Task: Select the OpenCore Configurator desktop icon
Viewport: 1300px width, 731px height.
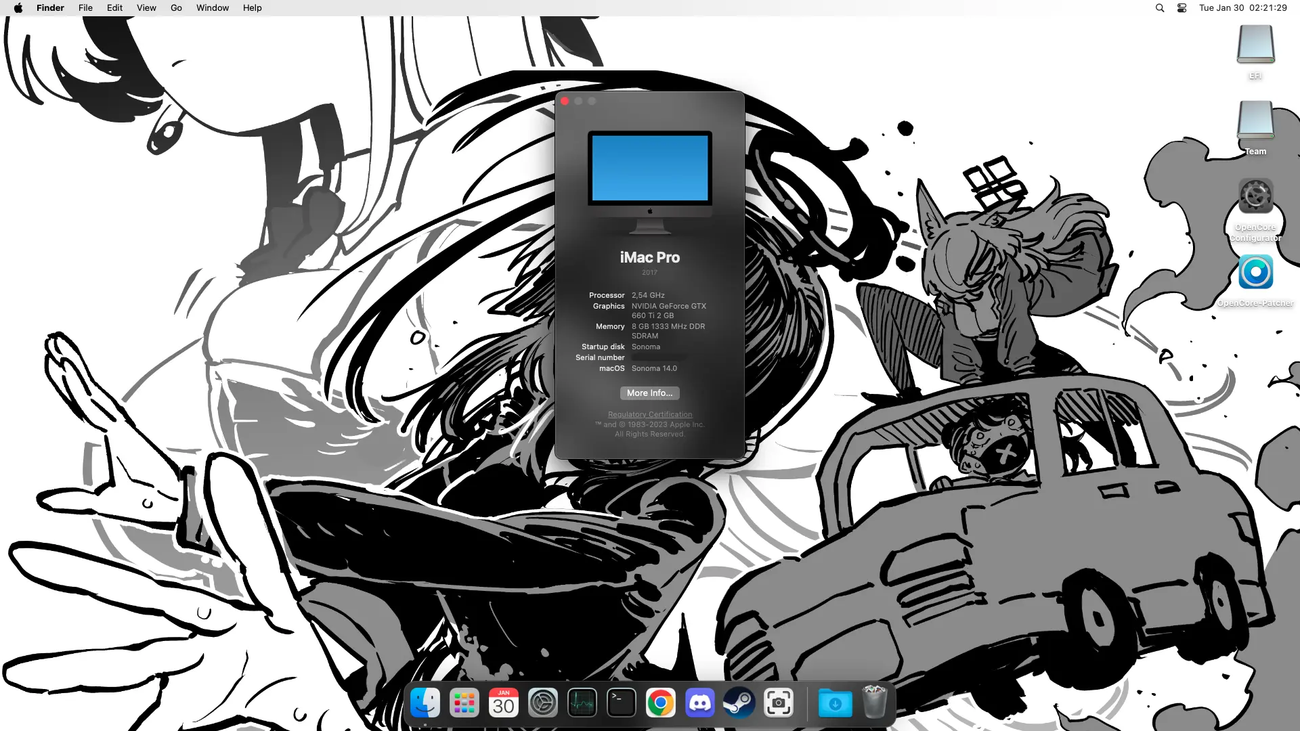Action: click(x=1256, y=196)
